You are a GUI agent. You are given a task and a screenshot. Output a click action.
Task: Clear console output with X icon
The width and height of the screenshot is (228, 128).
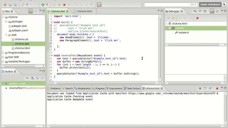(x=200, y=89)
